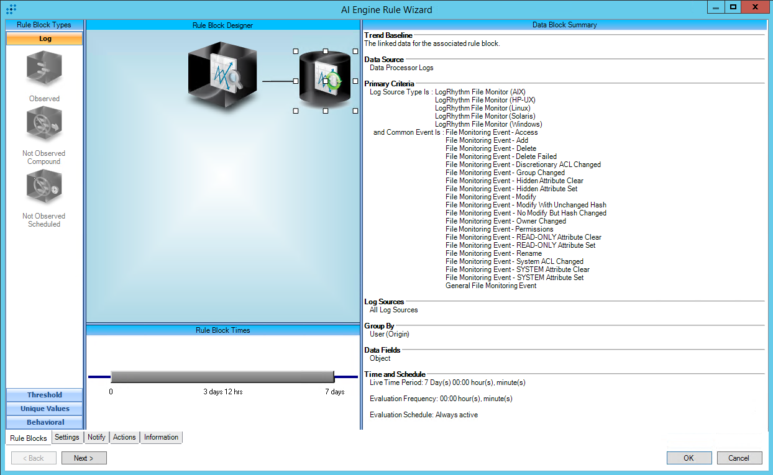The width and height of the screenshot is (773, 475).
Task: Confirm with the OK button
Action: pos(688,458)
